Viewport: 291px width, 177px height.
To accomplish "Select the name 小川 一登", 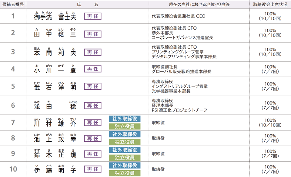I will (55, 69).
